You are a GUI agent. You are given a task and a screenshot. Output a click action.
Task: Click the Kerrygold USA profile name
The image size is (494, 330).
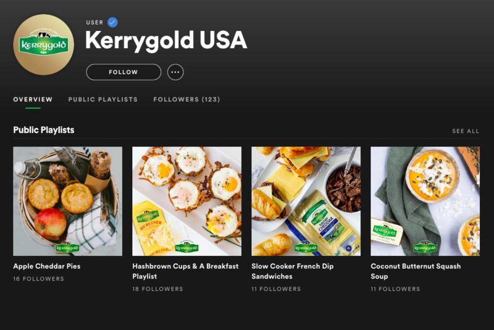pyautogui.click(x=166, y=40)
